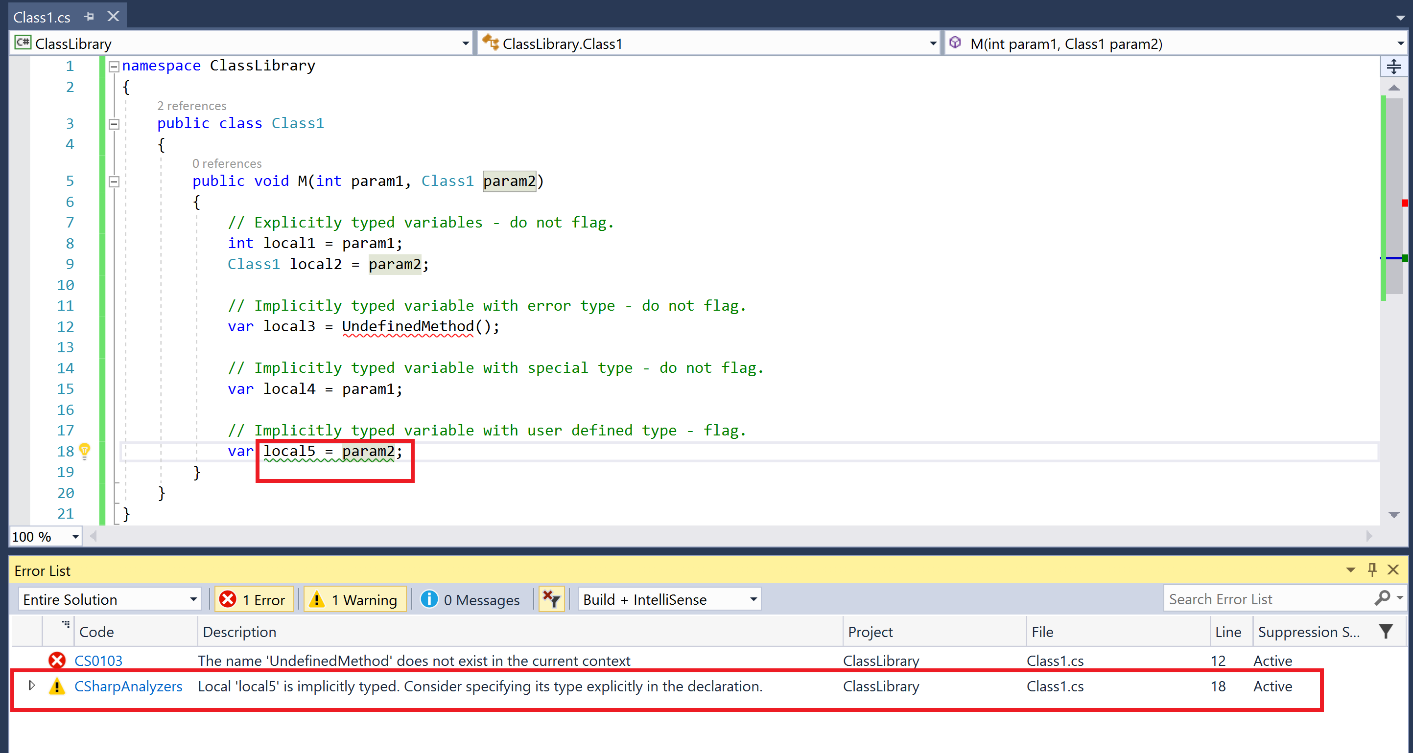Click the column filter funnel icon
Image resolution: width=1413 pixels, height=753 pixels.
click(1386, 632)
